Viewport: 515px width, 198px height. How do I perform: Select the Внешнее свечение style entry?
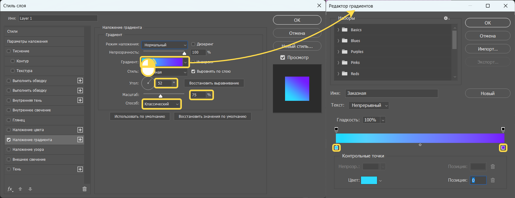click(x=29, y=160)
